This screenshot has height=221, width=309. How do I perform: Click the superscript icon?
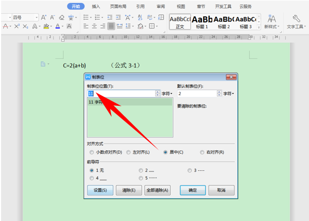pos(17,26)
